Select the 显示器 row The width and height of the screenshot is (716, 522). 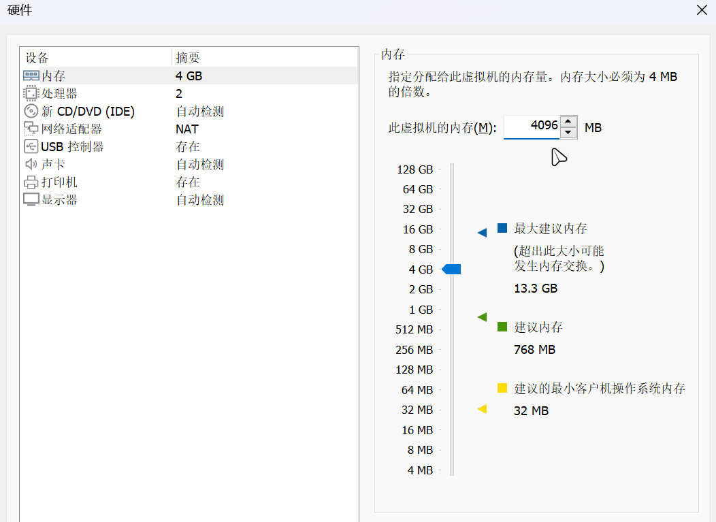(189, 199)
